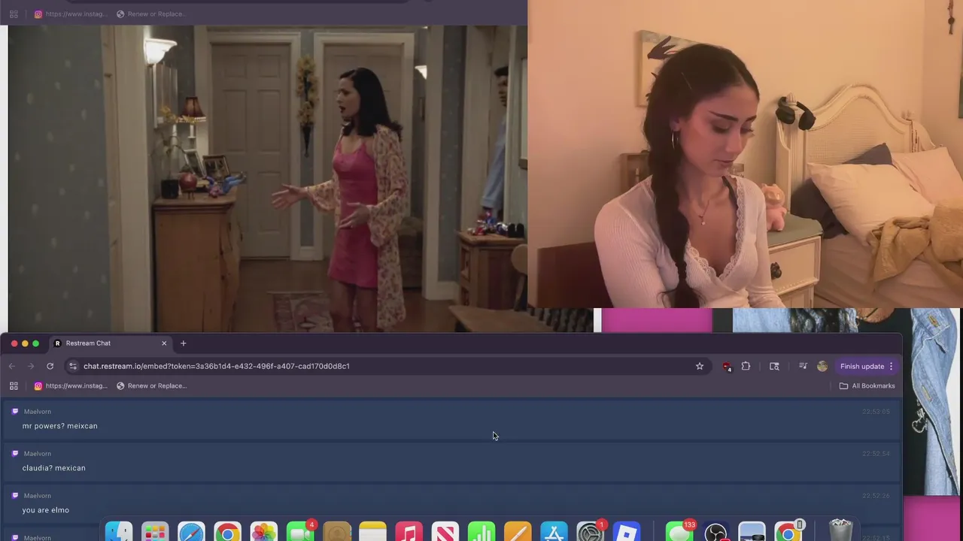Image resolution: width=963 pixels, height=541 pixels.
Task: Open the red extension with badge 4
Action: click(x=727, y=367)
